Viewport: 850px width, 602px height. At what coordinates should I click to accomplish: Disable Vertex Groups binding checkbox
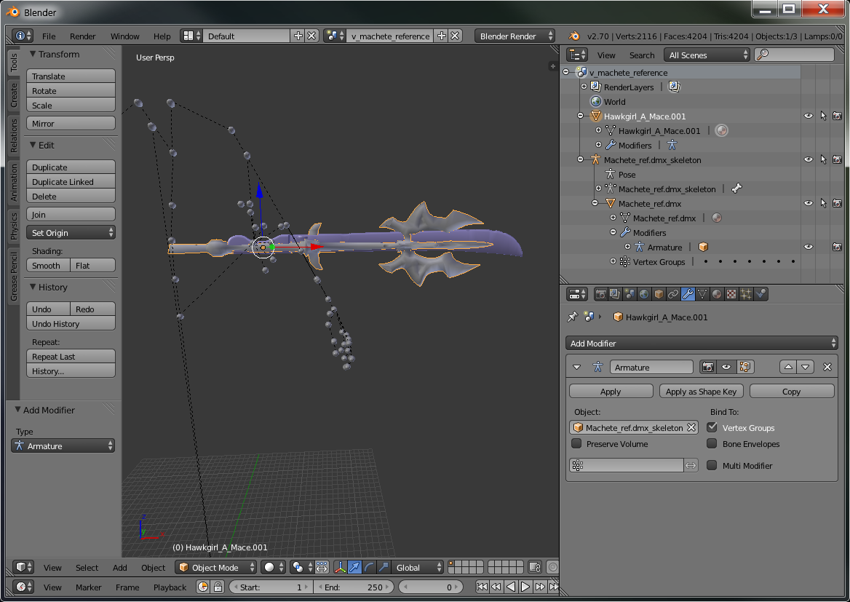pyautogui.click(x=712, y=427)
